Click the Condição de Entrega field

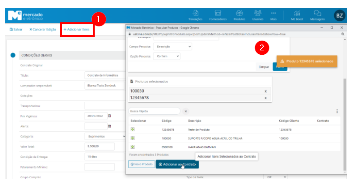[x=105, y=156]
